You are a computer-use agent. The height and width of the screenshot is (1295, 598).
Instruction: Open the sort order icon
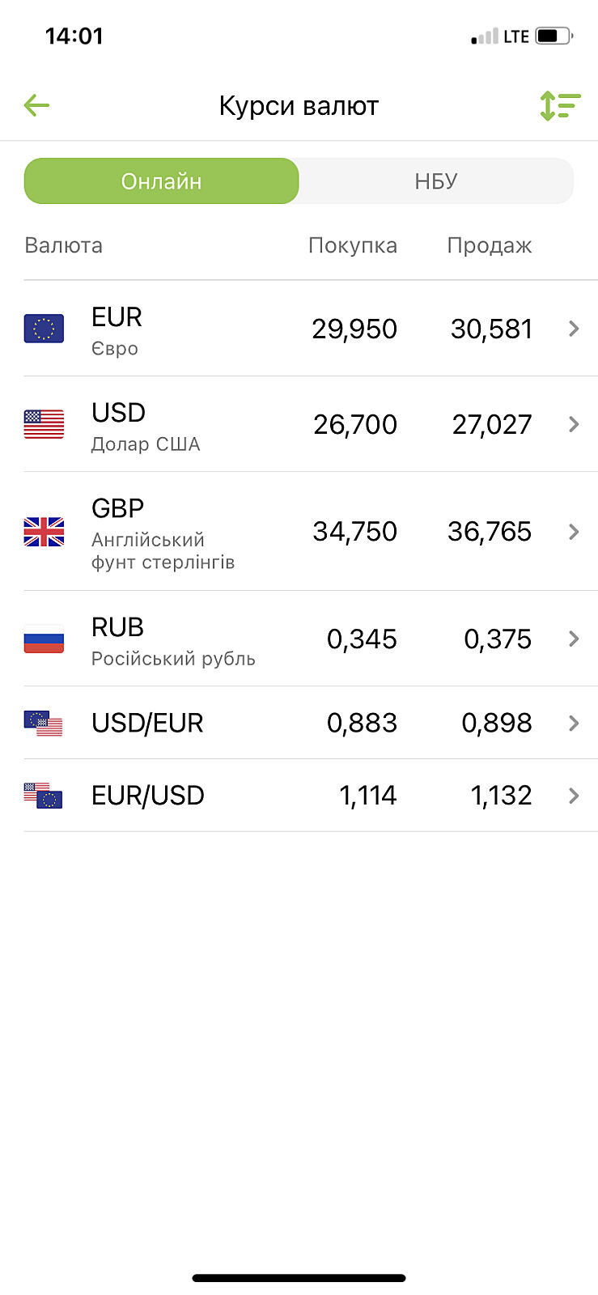(560, 105)
